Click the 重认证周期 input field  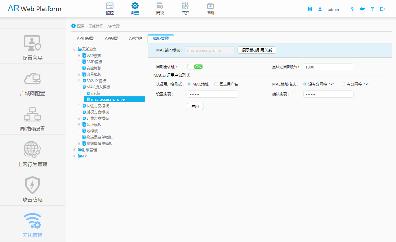[328, 67]
